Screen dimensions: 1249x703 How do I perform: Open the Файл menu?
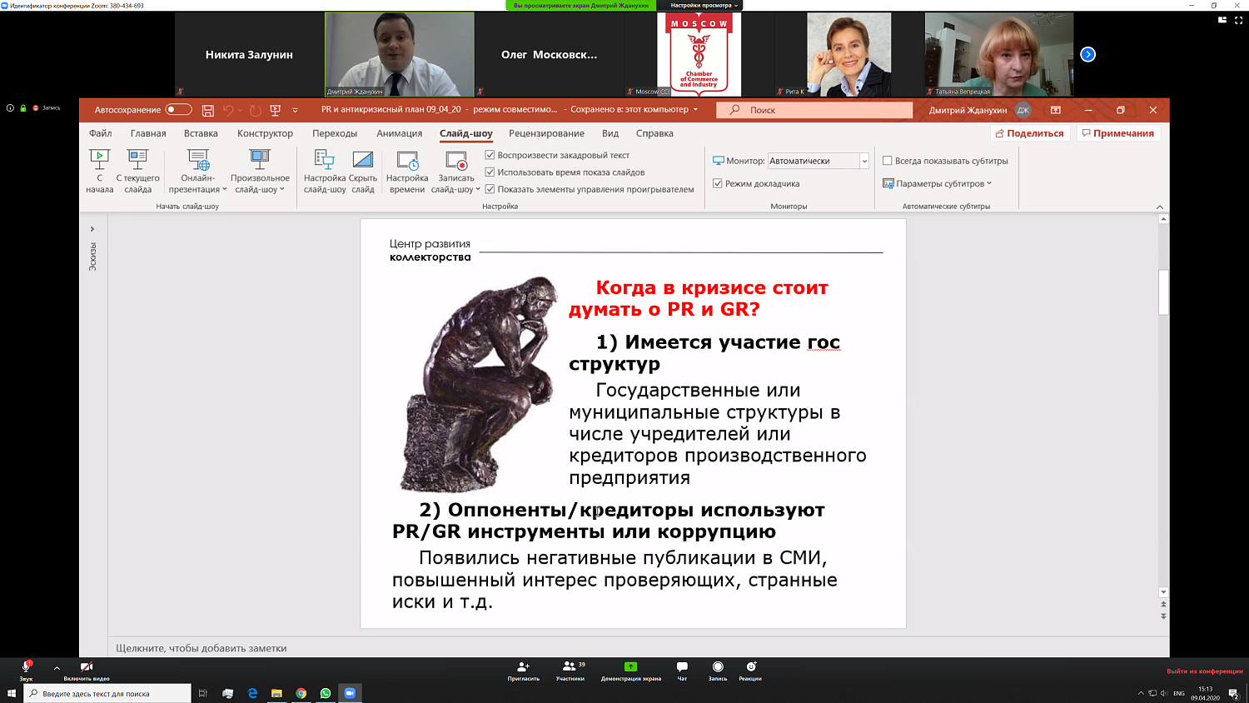point(101,133)
